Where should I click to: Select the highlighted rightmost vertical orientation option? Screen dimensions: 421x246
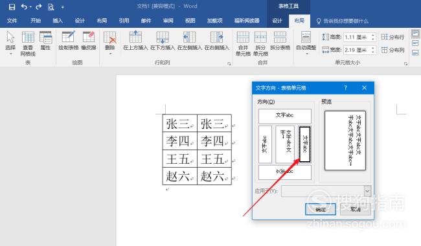click(x=305, y=144)
